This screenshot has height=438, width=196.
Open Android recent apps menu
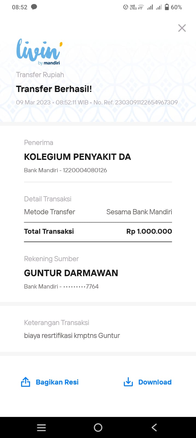point(41,428)
